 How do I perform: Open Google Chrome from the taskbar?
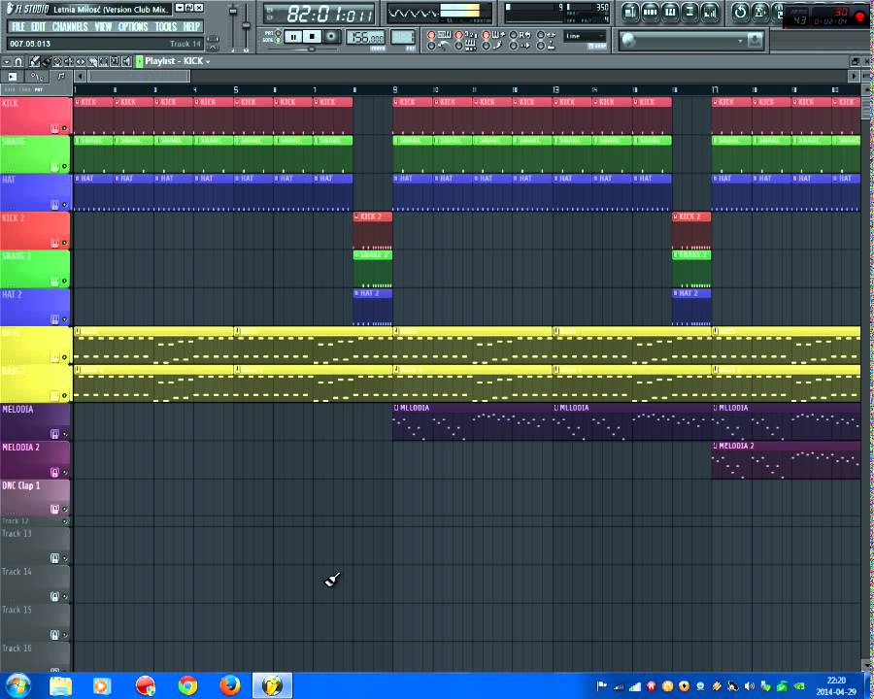[x=187, y=685]
